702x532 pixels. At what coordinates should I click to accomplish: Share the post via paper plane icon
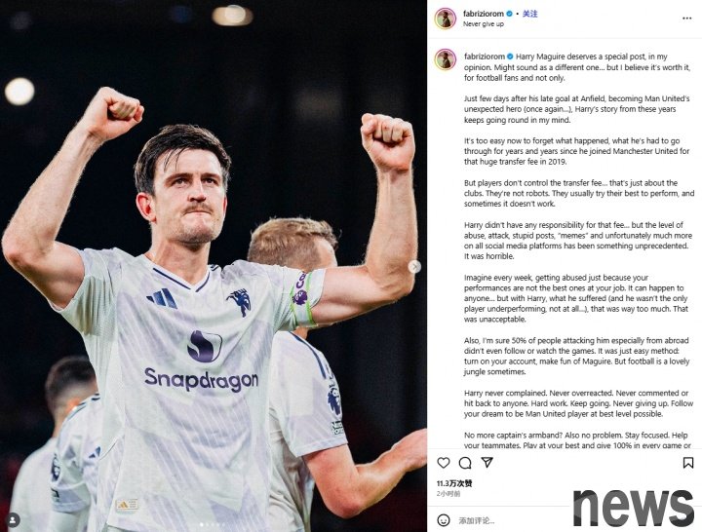[487, 462]
